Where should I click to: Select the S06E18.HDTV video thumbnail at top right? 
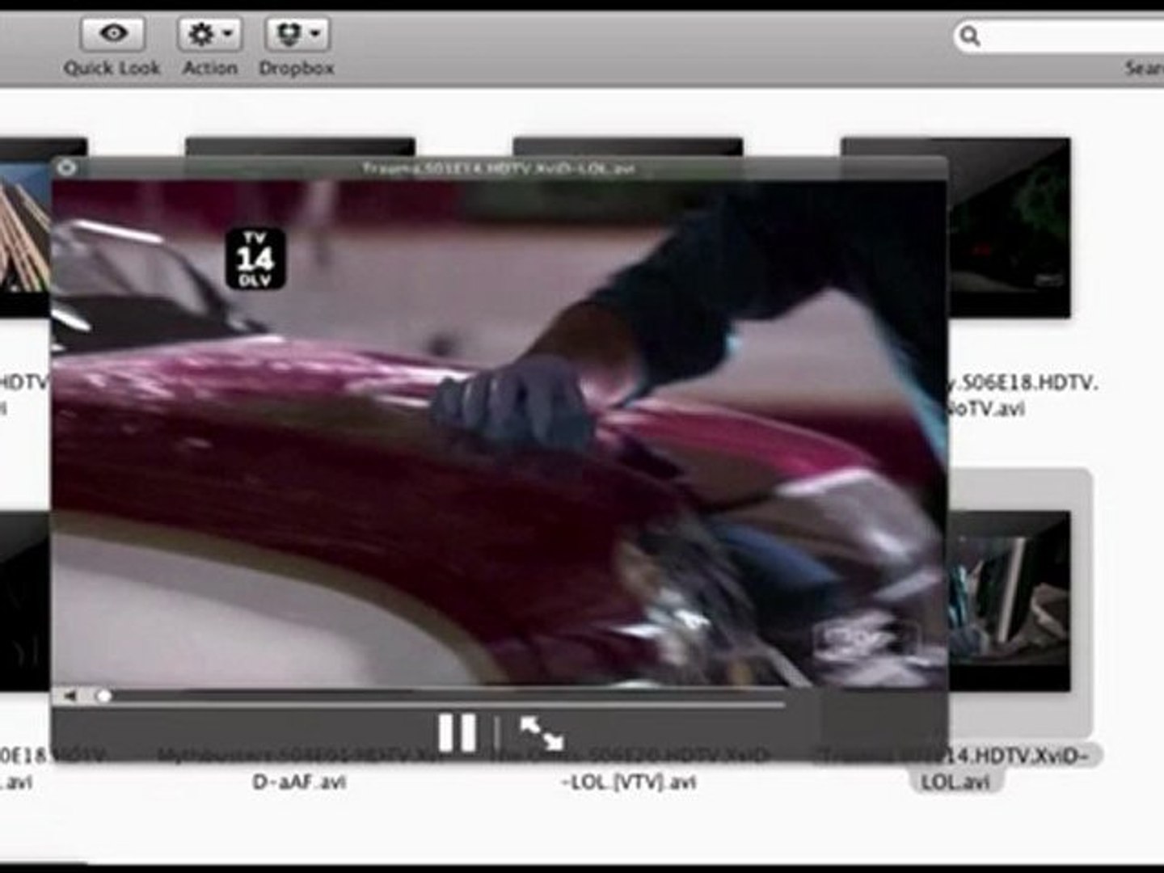point(1009,228)
